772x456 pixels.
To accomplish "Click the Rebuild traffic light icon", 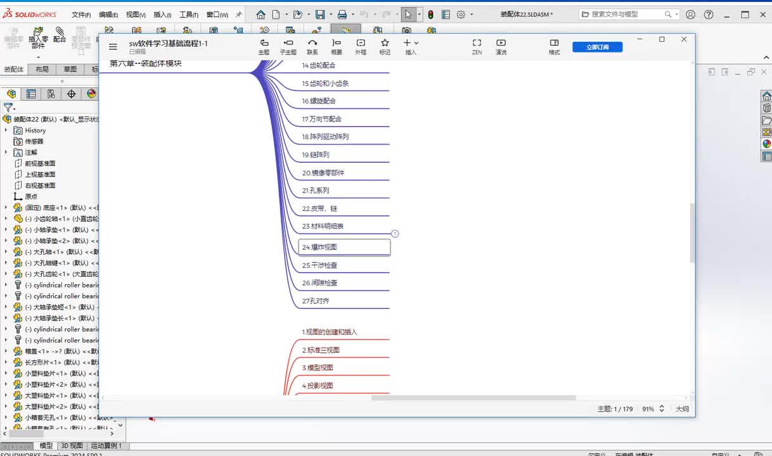I will (430, 15).
